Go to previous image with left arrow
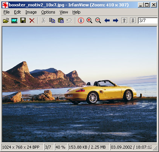159x152 pixels. point(107,20)
